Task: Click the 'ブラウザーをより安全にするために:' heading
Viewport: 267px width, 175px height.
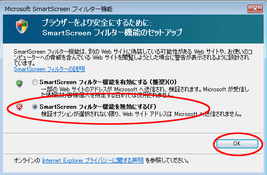Action: click(x=97, y=23)
